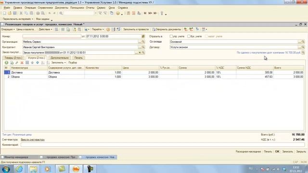308x173 pixels.
Task: Open select ellipsis button for Договор field
Action: click(299, 47)
